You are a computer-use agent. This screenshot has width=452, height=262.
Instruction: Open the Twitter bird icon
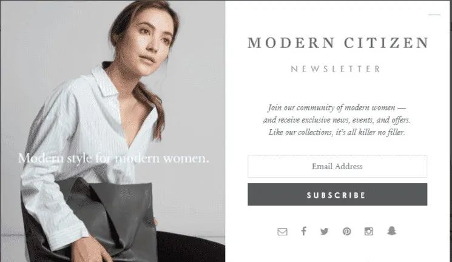(x=325, y=231)
